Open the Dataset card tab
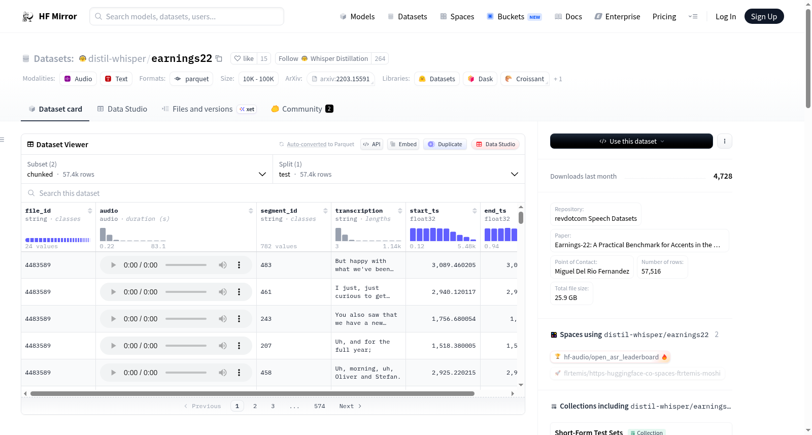 point(55,109)
